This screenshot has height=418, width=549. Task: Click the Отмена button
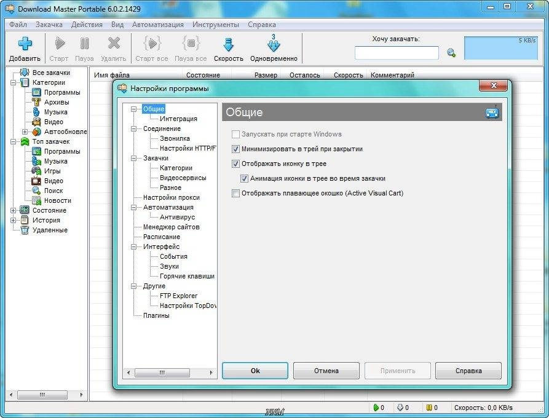click(x=326, y=371)
